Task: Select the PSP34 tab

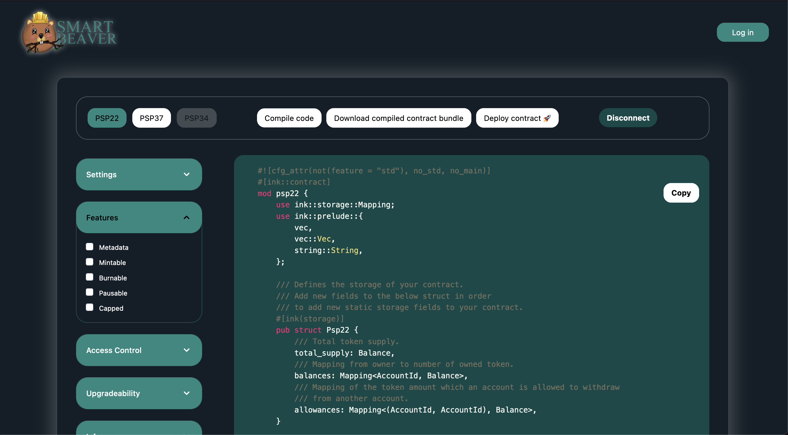Action: point(196,118)
